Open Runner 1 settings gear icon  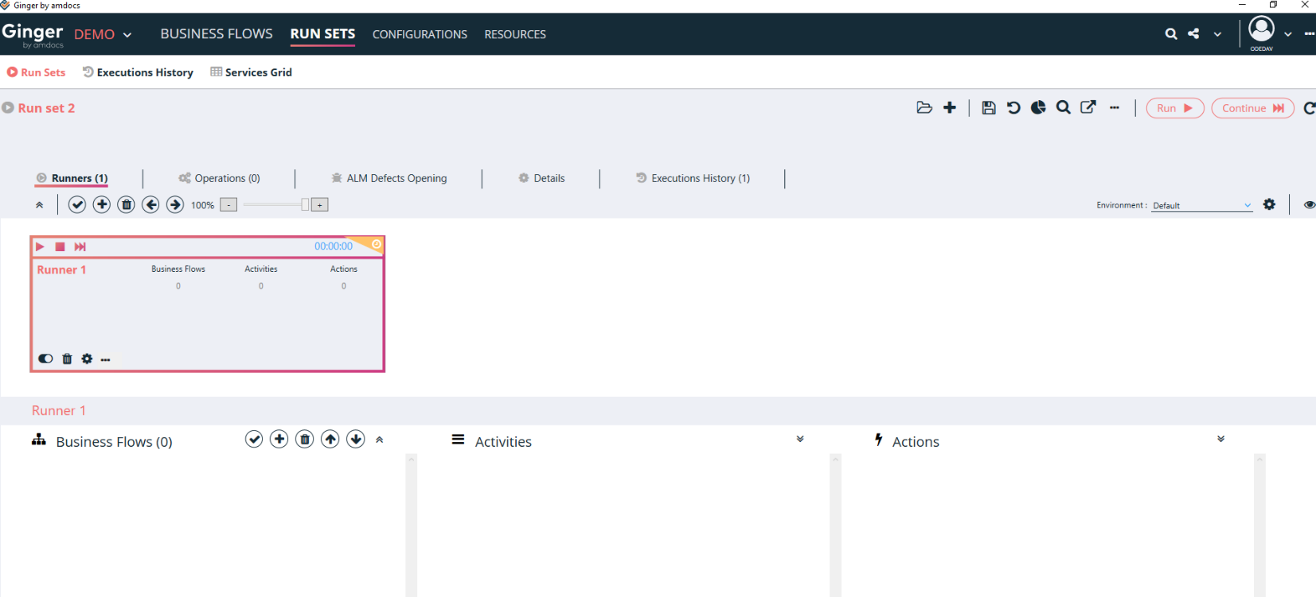(x=87, y=359)
